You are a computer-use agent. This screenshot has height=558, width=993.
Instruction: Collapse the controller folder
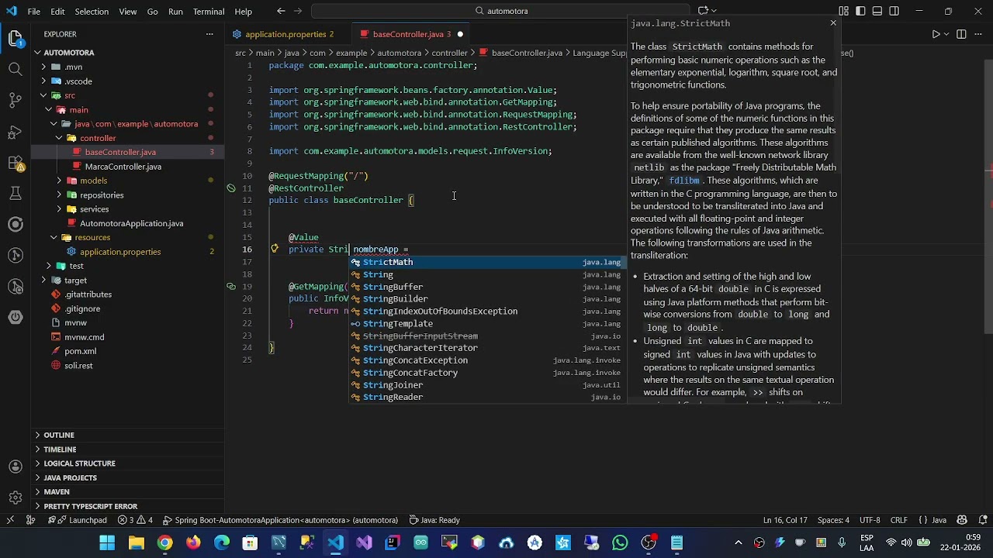click(98, 138)
